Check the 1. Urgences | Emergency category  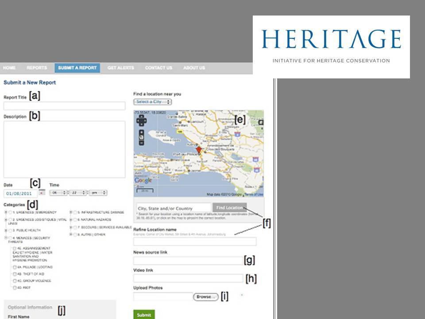coord(10,212)
